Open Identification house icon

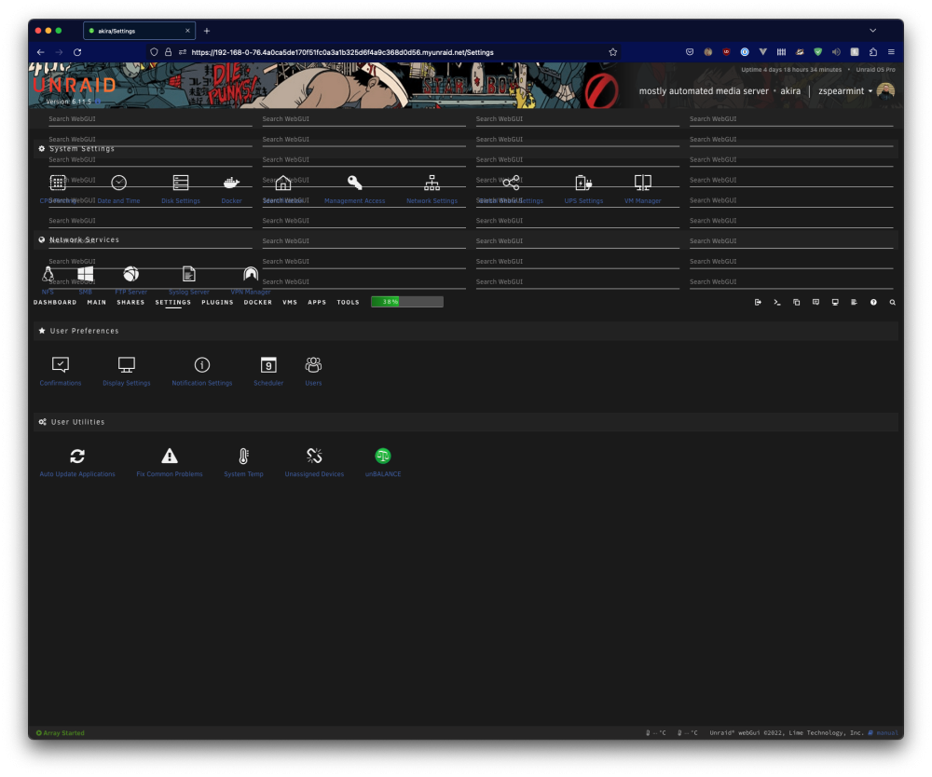283,183
